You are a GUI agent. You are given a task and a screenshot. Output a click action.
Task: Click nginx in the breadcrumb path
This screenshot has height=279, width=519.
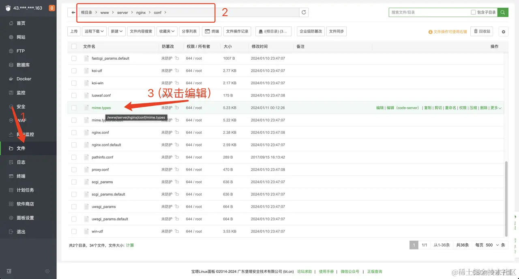141,13
